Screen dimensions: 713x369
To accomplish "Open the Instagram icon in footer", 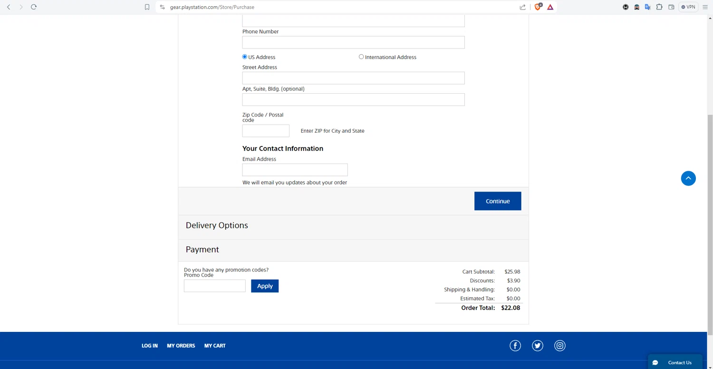I will pyautogui.click(x=560, y=346).
